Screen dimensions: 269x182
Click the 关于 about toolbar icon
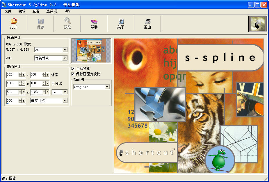[x=121, y=23]
